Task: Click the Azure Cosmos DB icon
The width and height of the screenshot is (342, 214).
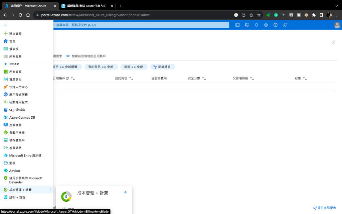Action: click(x=6, y=117)
